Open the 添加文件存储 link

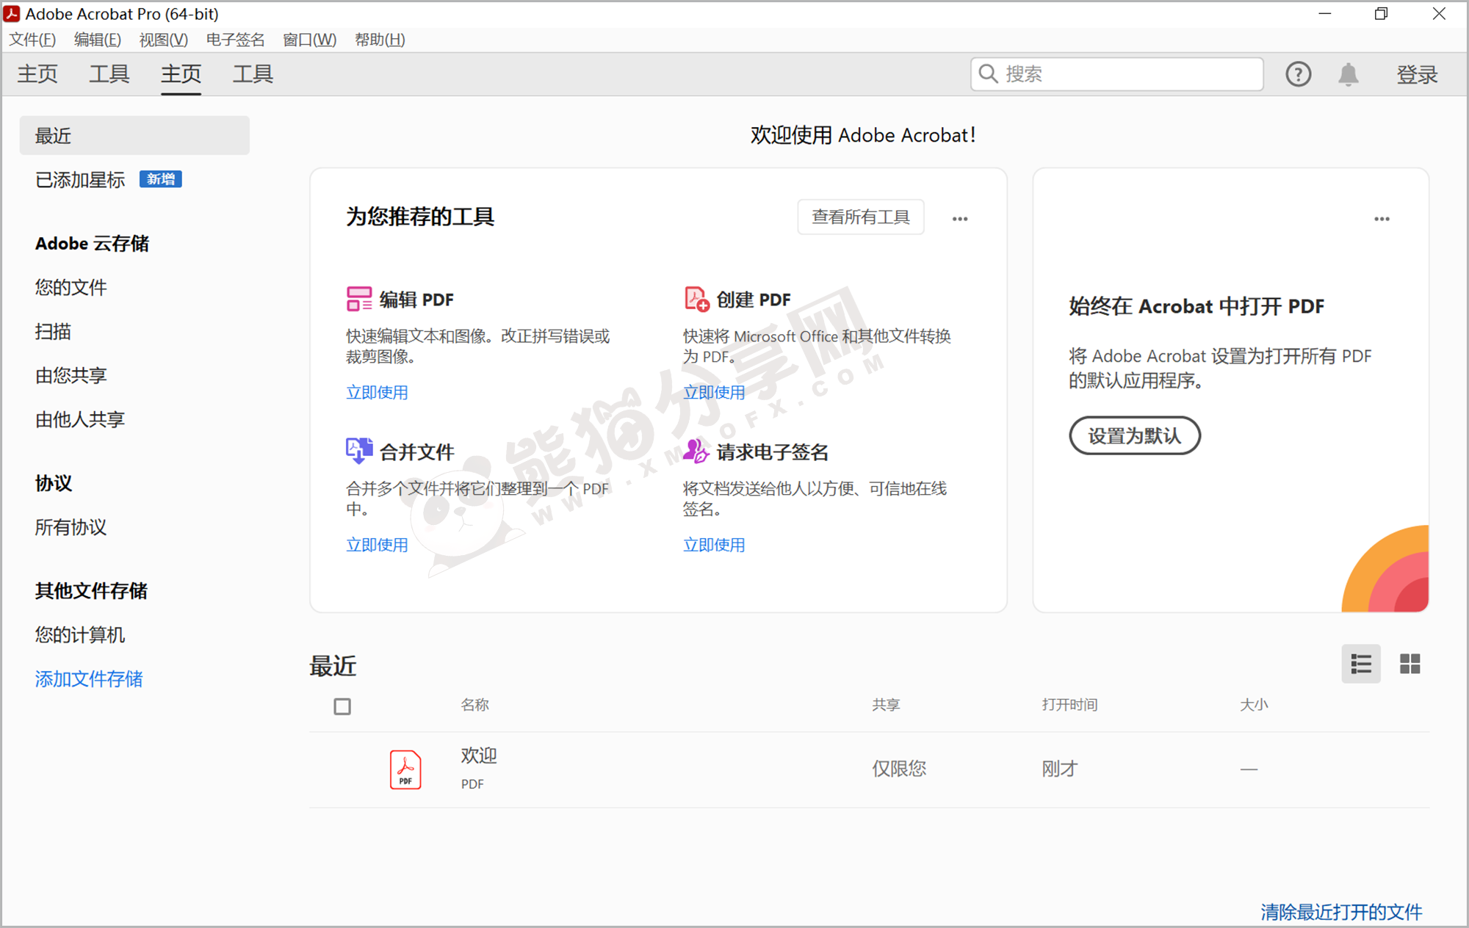click(x=88, y=679)
